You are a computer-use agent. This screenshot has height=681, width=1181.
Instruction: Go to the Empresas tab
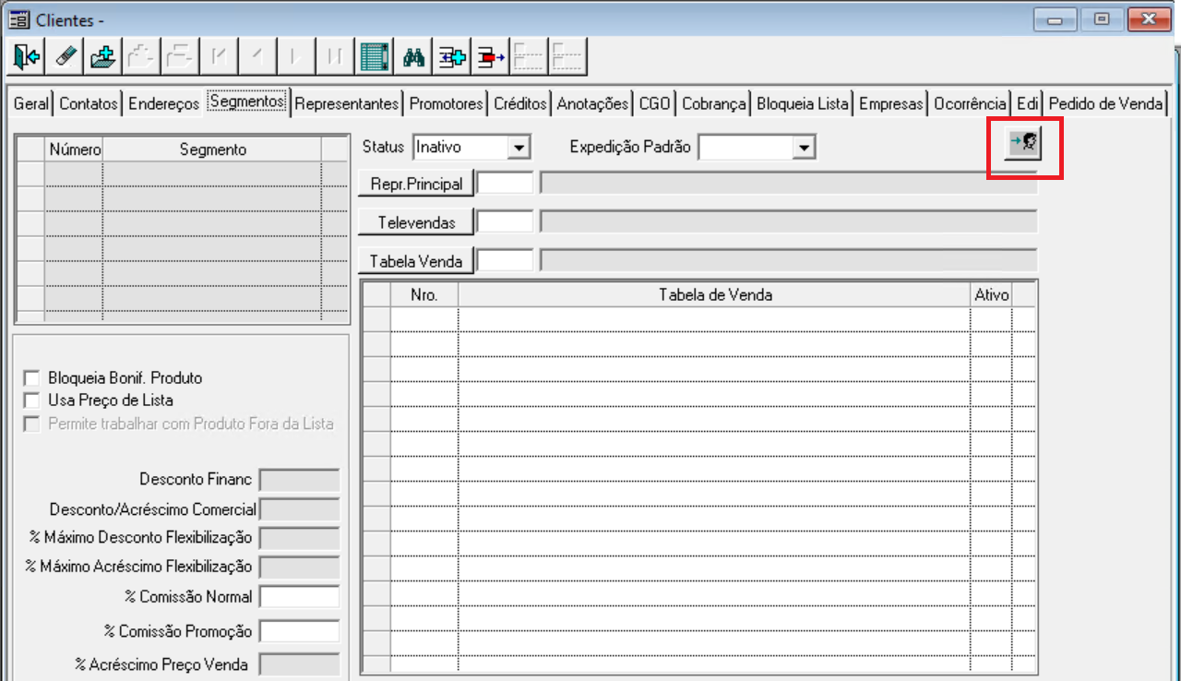[891, 104]
